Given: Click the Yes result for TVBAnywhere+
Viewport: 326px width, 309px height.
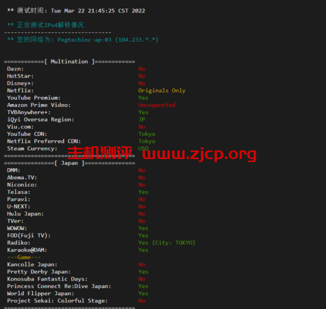Looking at the screenshot, I should coord(144,112).
